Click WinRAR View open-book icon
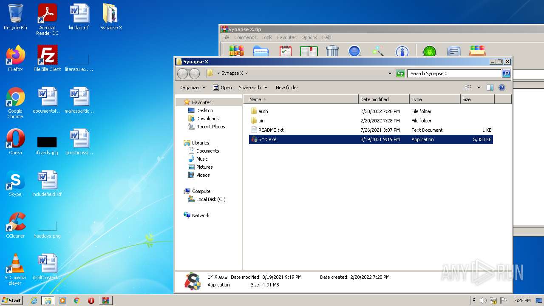This screenshot has height=306, width=544. [309, 51]
